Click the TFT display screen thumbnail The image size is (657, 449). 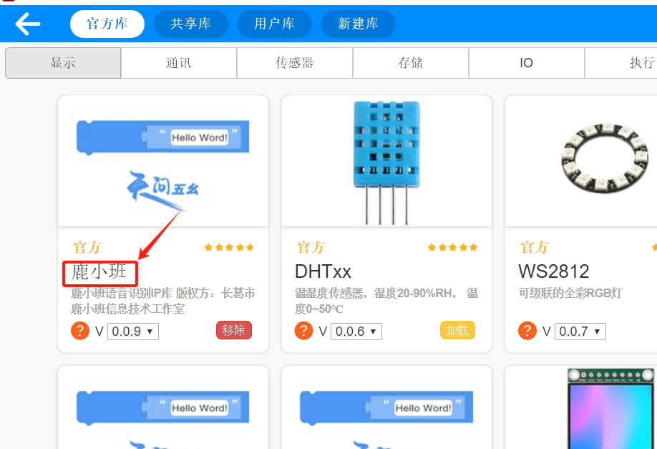(x=611, y=409)
